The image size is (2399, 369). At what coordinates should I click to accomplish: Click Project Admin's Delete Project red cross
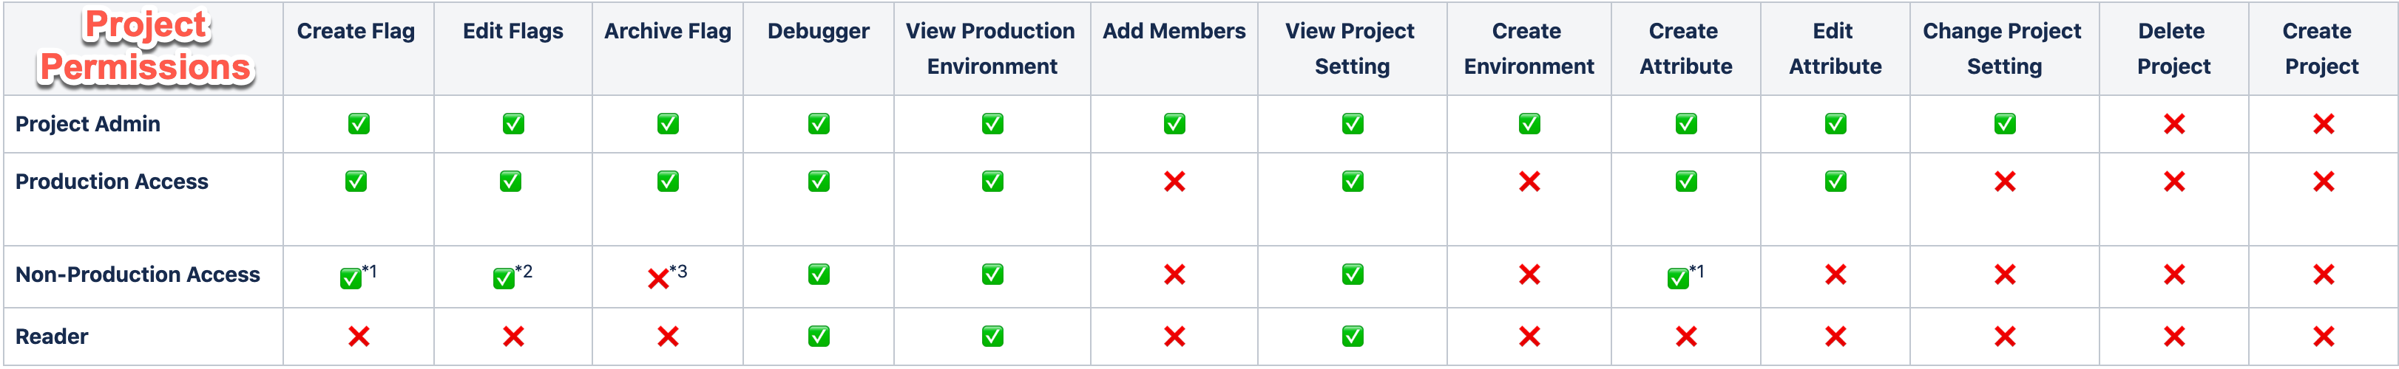2173,124
